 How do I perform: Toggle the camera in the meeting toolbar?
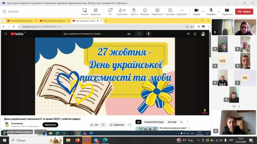[x=196, y=12]
